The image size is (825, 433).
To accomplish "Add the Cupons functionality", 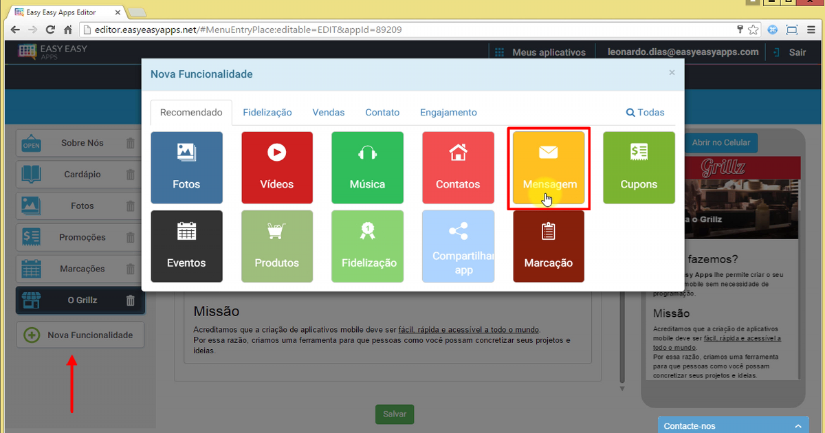I will pyautogui.click(x=639, y=167).
